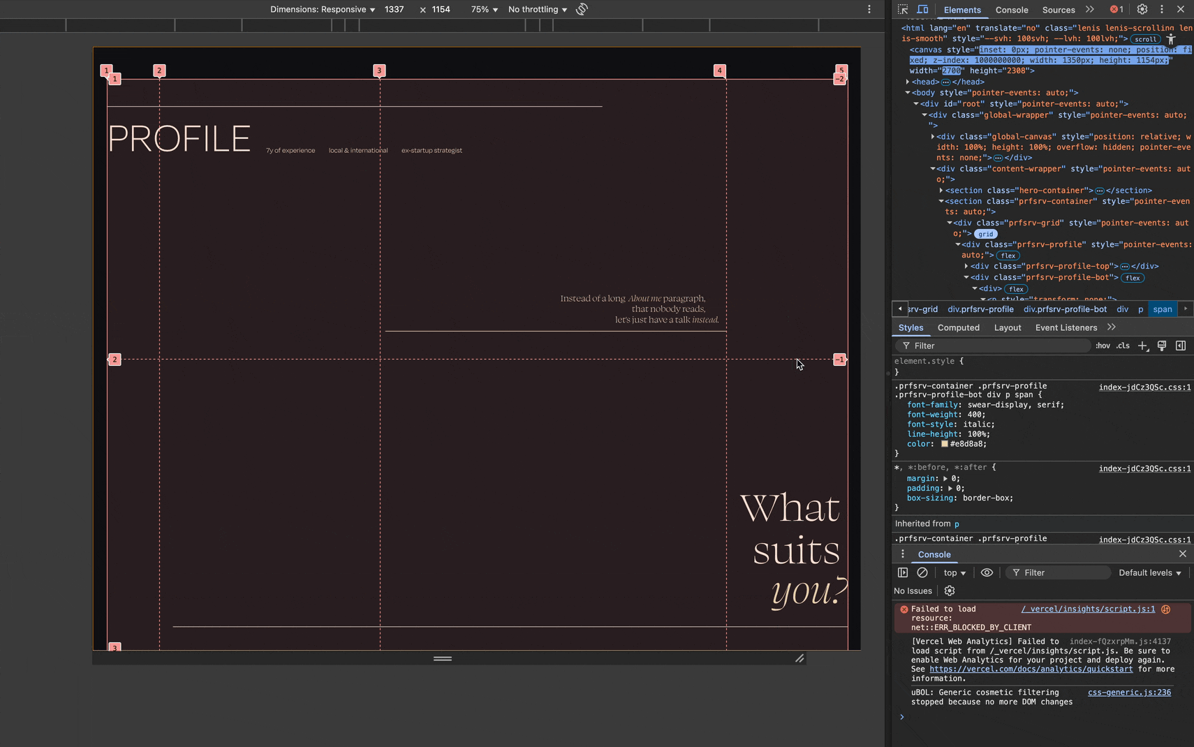Image resolution: width=1194 pixels, height=747 pixels.
Task: Open DevTools settings gear
Action: [1142, 10]
